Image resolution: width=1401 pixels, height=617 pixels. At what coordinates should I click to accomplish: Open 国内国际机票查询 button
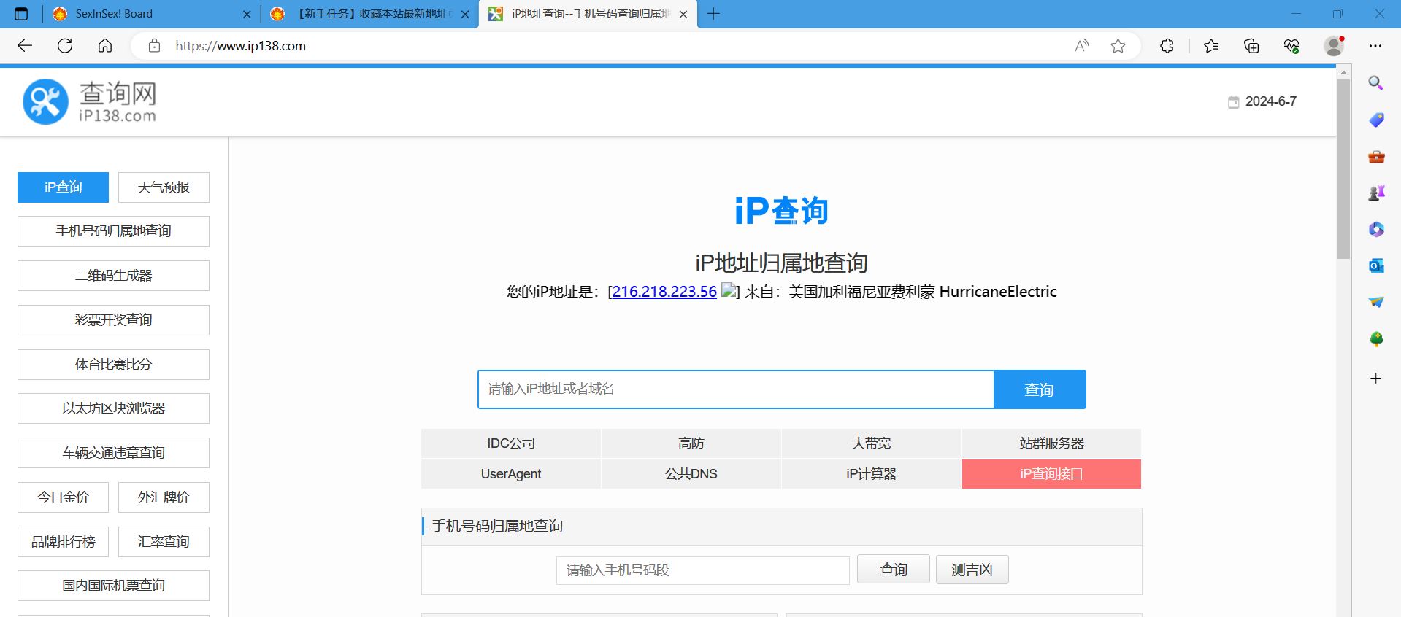(113, 586)
